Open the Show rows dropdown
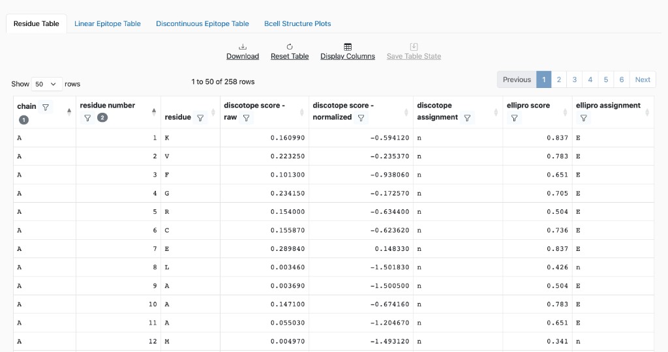Screen dimensions: 668x352 (x=47, y=84)
